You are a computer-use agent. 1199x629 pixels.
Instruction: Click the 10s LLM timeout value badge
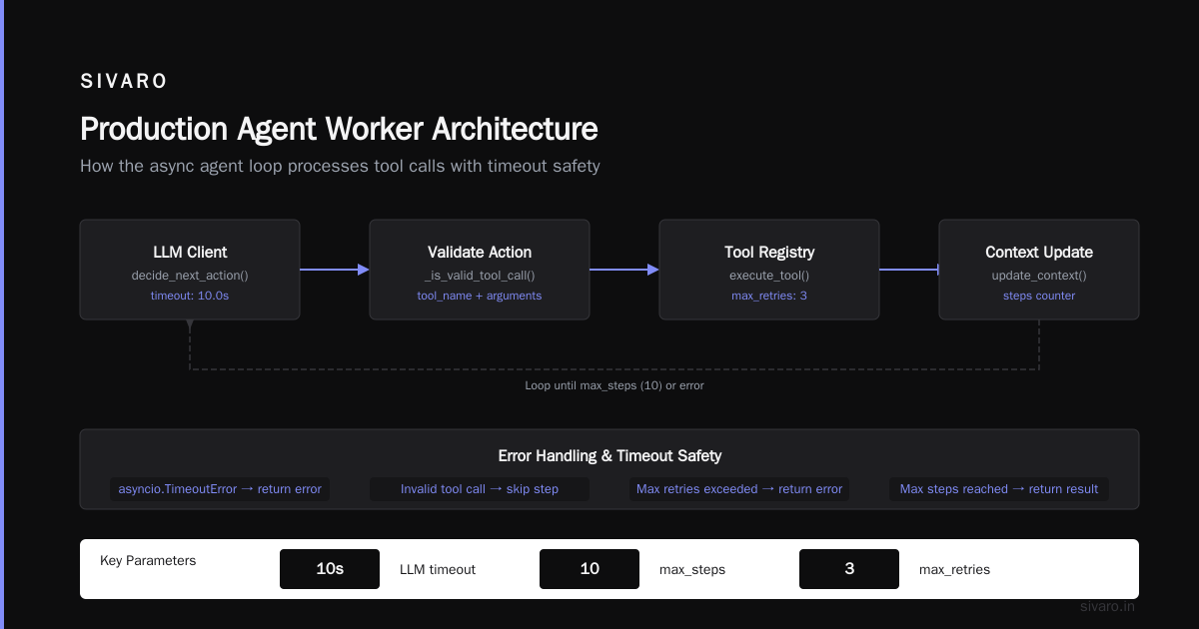tap(330, 569)
